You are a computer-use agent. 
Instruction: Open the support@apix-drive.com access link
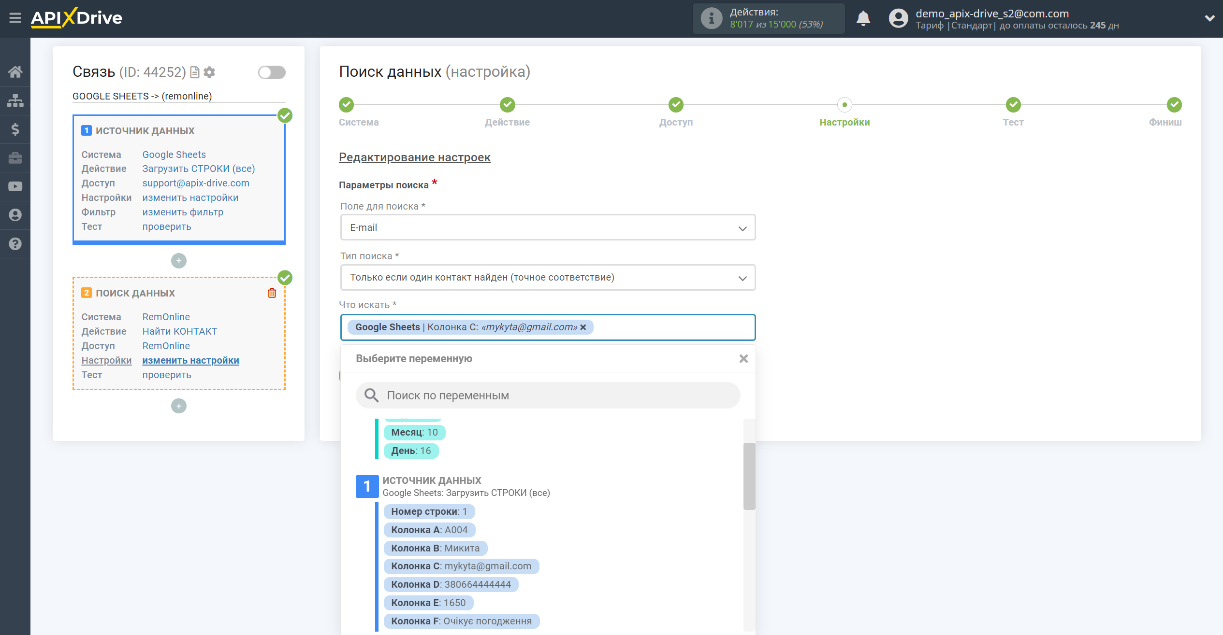196,183
